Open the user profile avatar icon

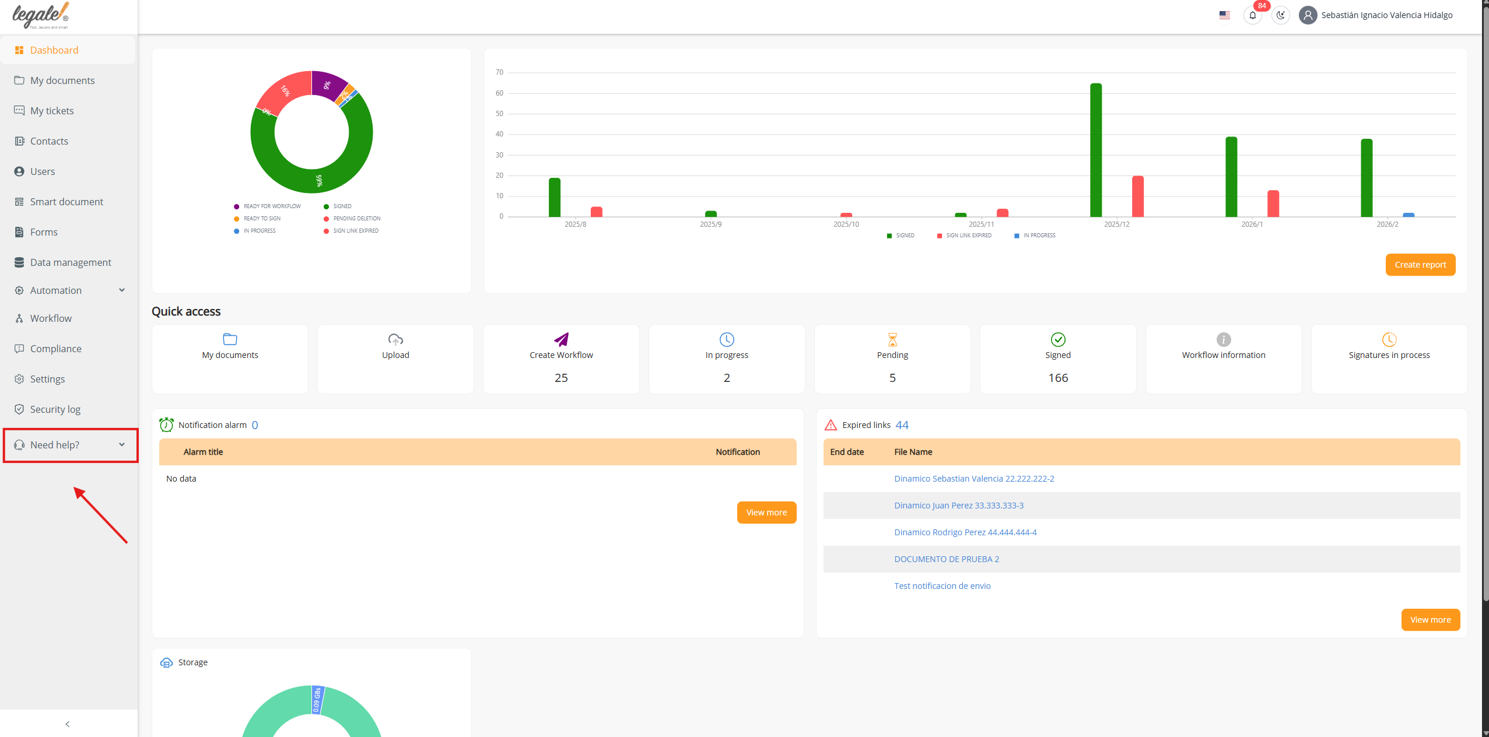(1308, 15)
